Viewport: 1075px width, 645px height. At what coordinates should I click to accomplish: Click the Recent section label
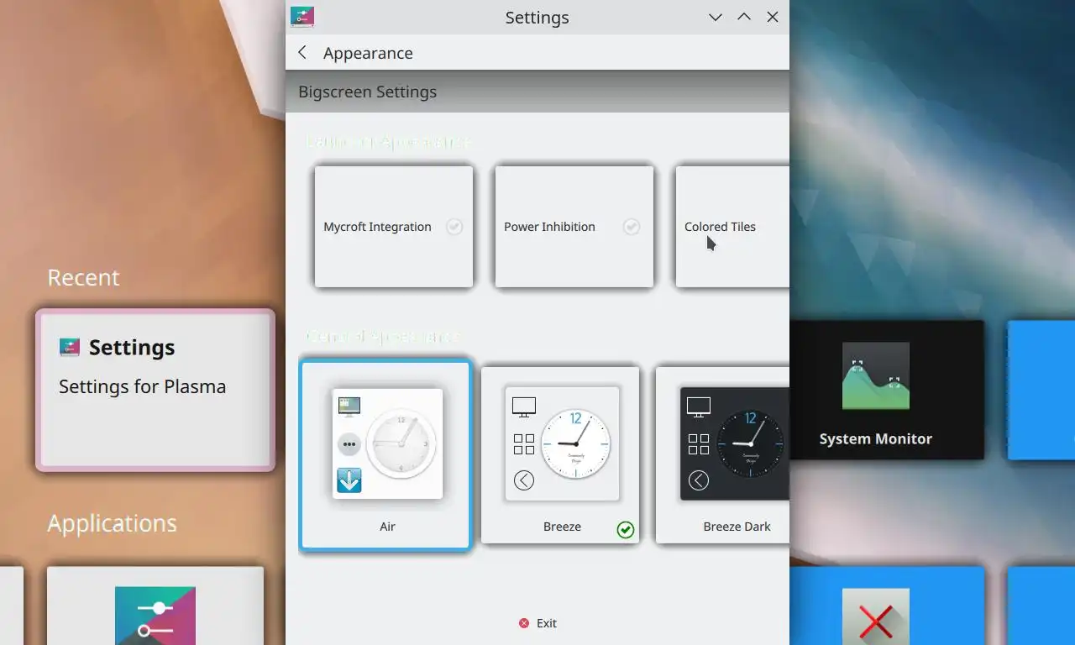83,277
